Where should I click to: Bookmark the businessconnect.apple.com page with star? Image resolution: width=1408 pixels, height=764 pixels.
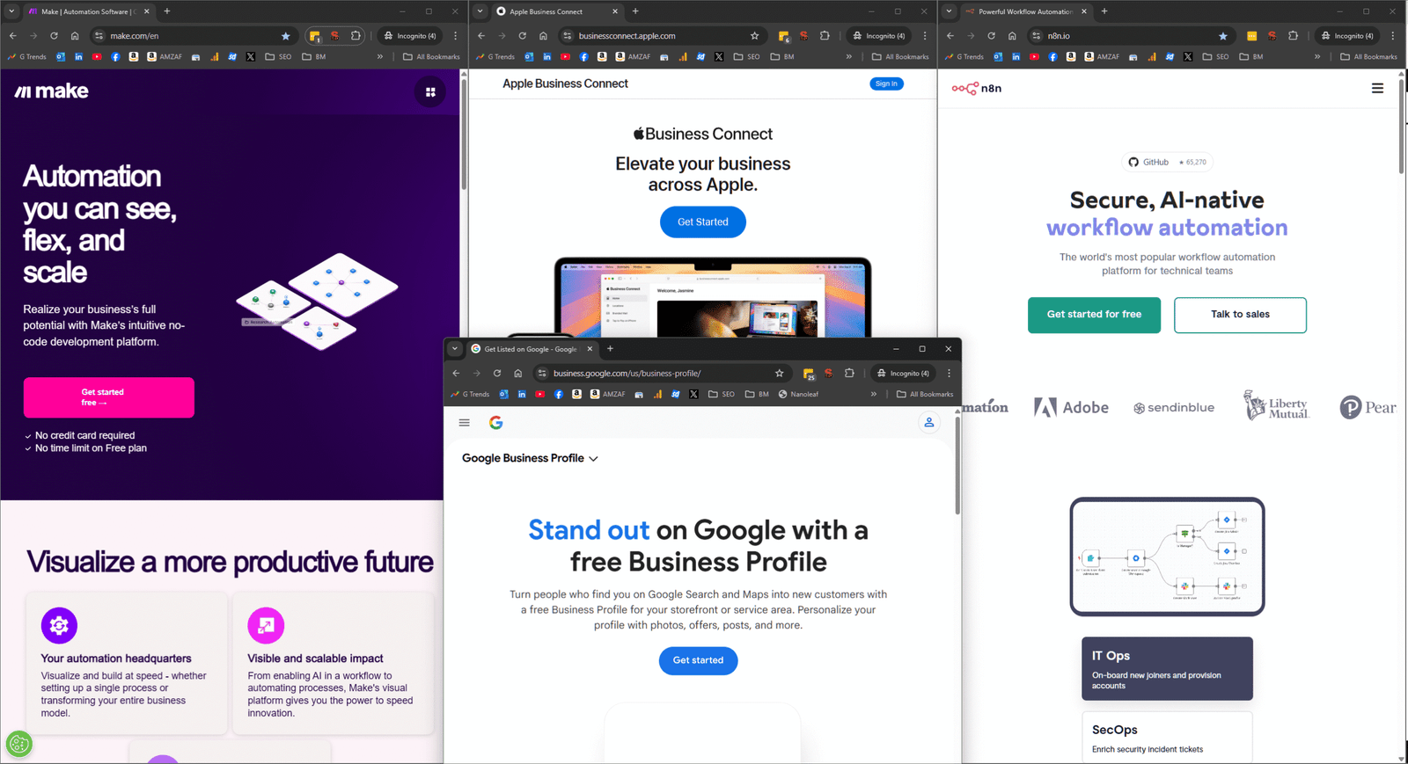pyautogui.click(x=754, y=36)
